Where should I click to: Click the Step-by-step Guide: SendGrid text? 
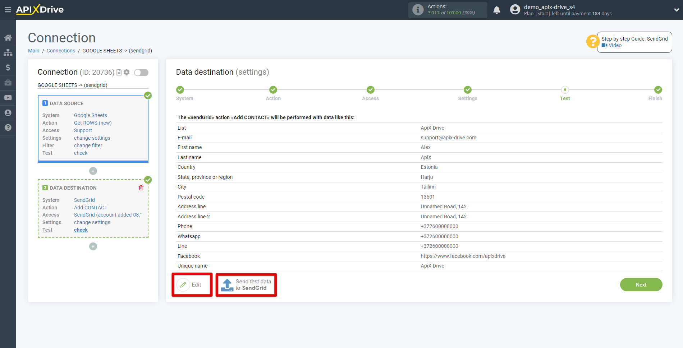coord(634,39)
